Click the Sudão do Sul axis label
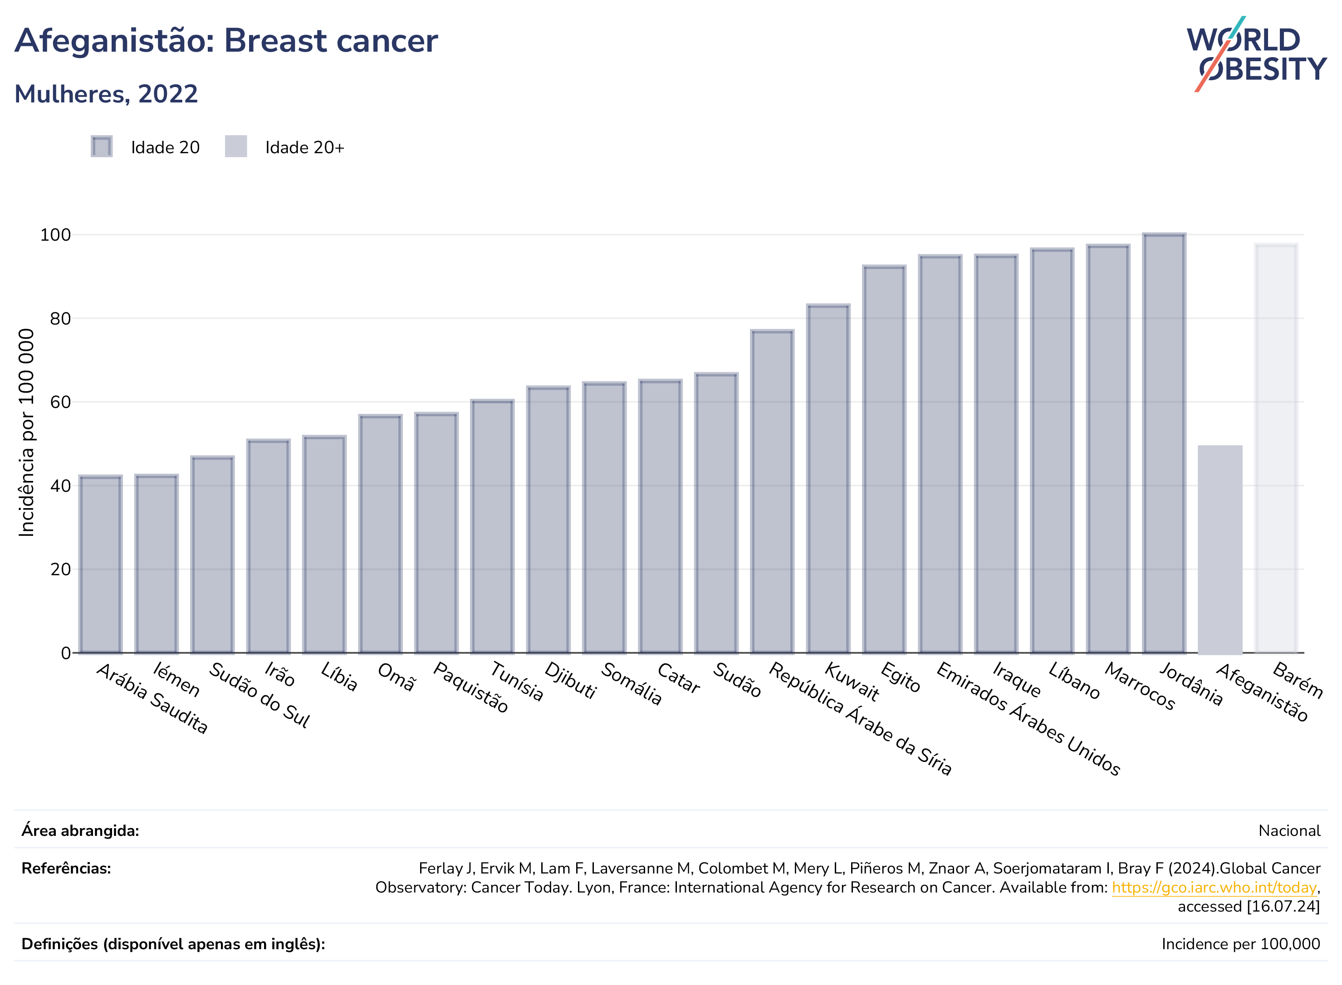 [x=259, y=695]
